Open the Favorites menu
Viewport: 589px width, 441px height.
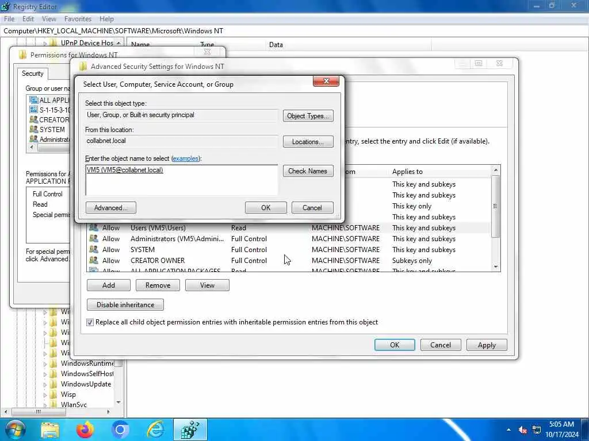click(x=78, y=19)
